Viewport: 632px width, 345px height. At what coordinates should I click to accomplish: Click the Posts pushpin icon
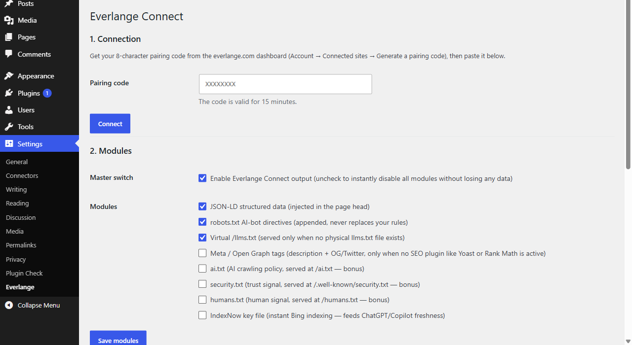tap(9, 3)
